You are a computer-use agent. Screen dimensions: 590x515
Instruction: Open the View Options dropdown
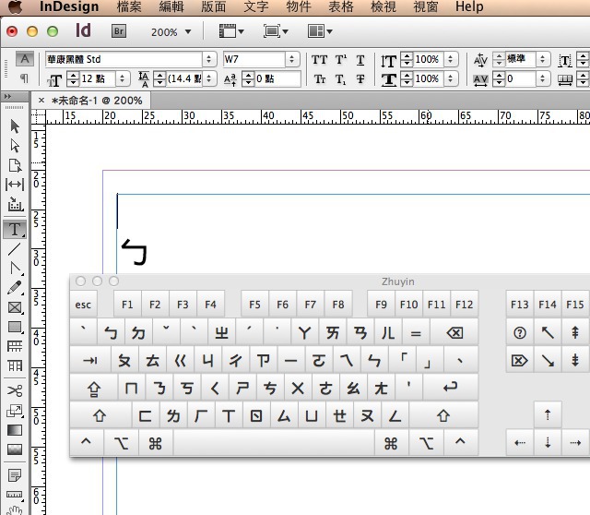[231, 31]
